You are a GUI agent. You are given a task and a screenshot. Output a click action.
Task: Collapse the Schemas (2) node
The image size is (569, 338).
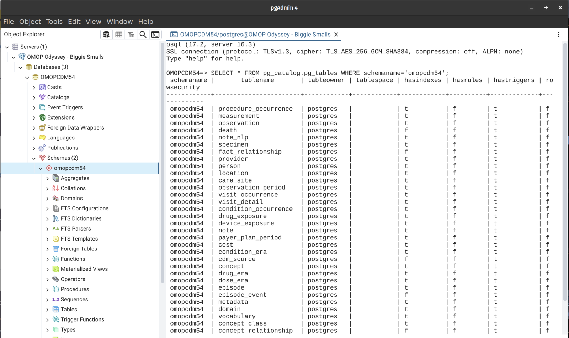(34, 158)
